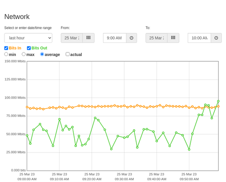Click the To time field '10:00 AM'

point(199,38)
